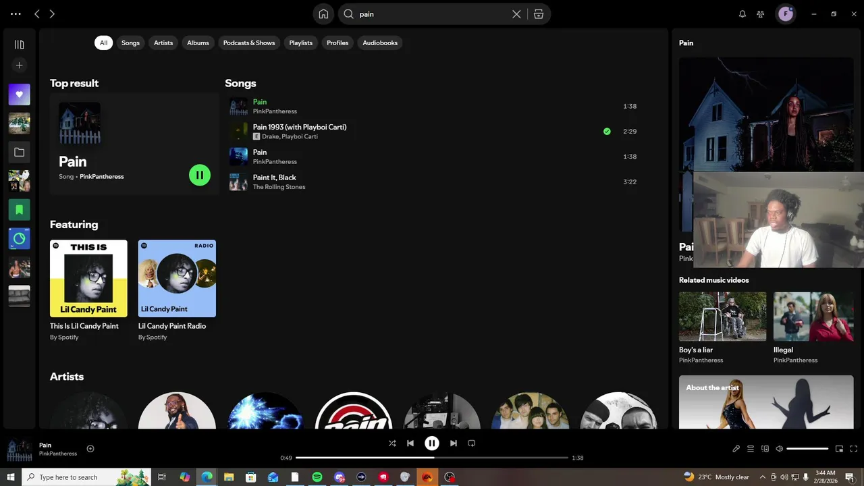This screenshot has height=486, width=864.
Task: Skip to previous track
Action: [x=410, y=443]
